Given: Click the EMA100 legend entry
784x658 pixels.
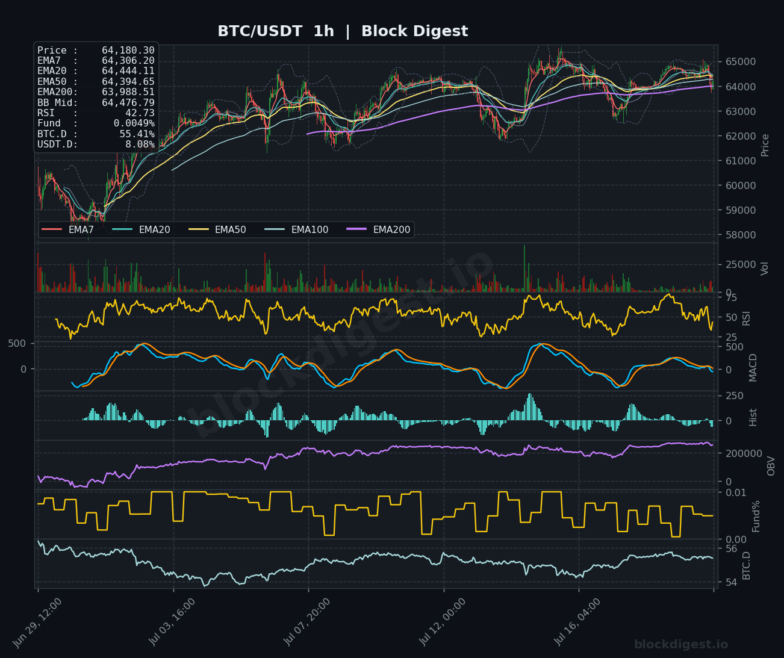Looking at the screenshot, I should 296,229.
